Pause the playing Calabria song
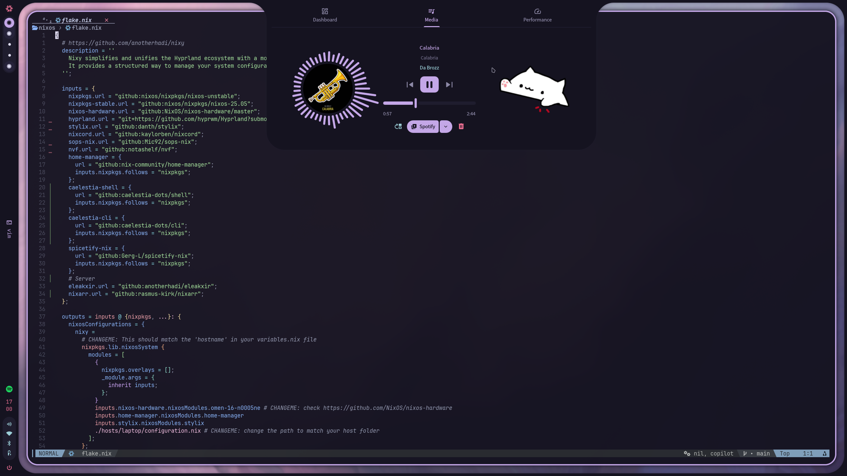 point(429,85)
